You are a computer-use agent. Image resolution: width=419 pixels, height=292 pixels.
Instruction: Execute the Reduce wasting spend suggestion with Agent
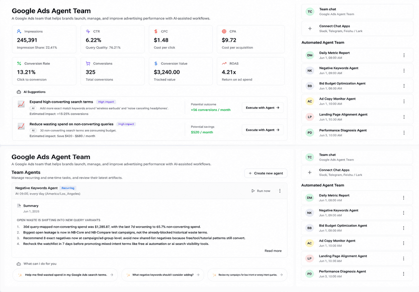(x=263, y=130)
